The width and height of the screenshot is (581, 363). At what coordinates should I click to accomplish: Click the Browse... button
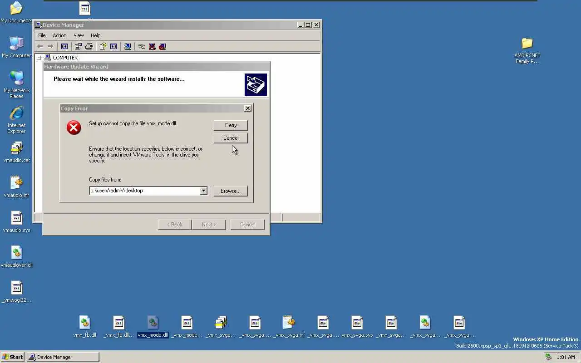click(x=231, y=191)
